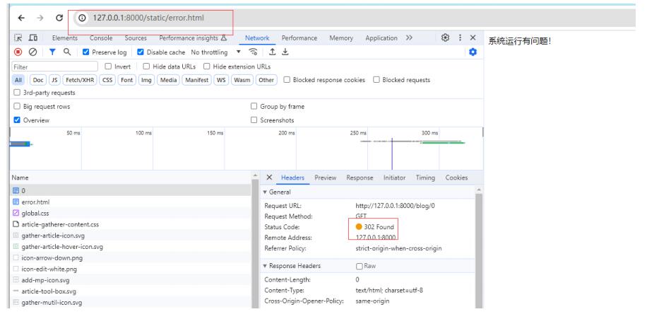647x319 pixels.
Task: Open the Cookies tab
Action: pyautogui.click(x=456, y=178)
